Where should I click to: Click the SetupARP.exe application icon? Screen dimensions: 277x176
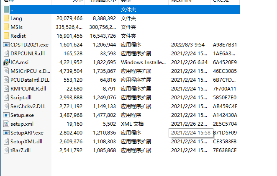tap(6, 133)
